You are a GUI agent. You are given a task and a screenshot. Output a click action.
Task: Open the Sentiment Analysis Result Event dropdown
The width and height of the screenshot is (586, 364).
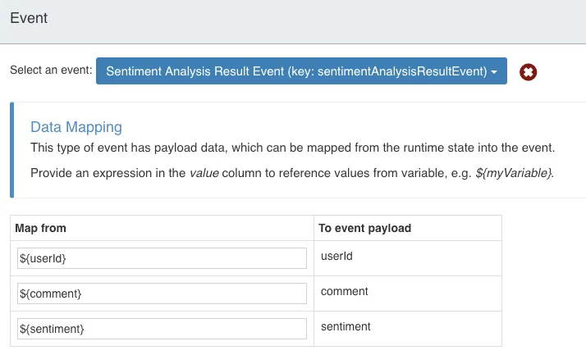click(301, 71)
